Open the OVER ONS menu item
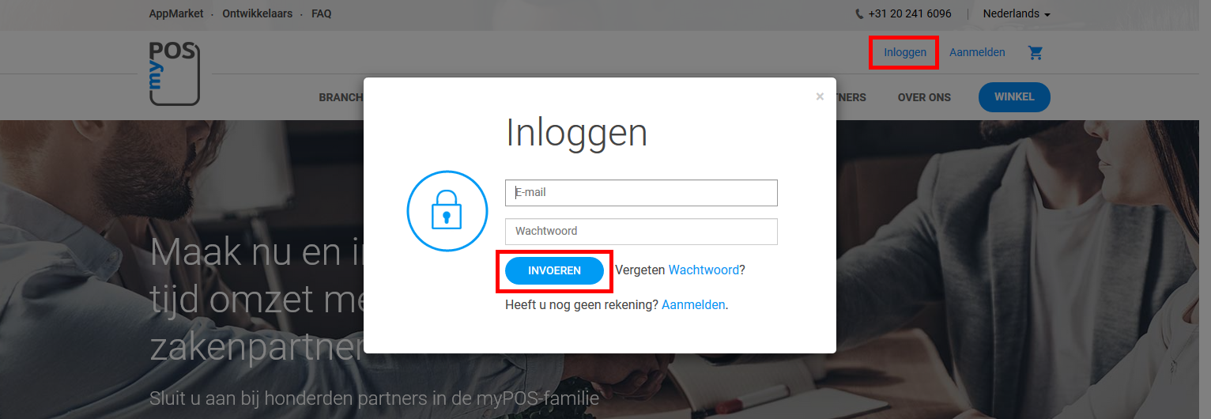Image resolution: width=1211 pixels, height=419 pixels. [924, 98]
